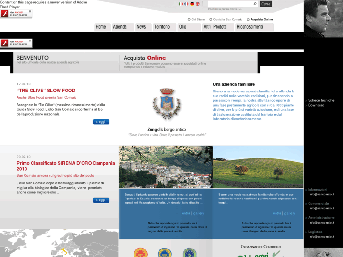Click the Acquista Online banner heading

click(x=144, y=58)
